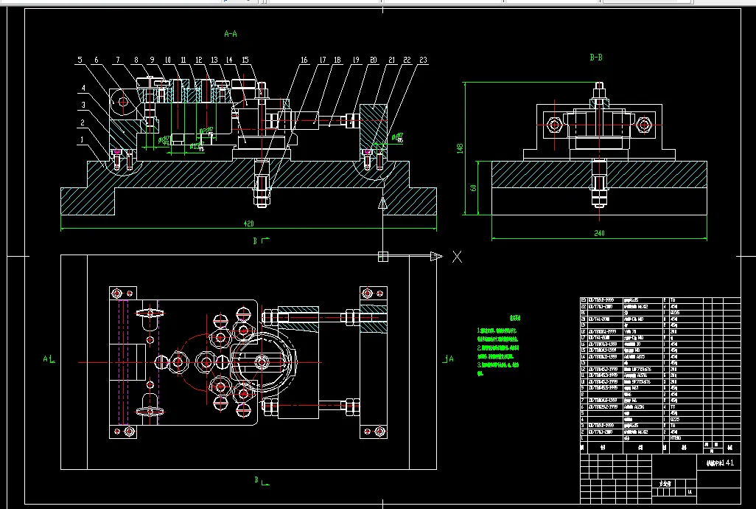756x509 pixels.
Task: Select part balloon number 23
Action: pyautogui.click(x=423, y=60)
